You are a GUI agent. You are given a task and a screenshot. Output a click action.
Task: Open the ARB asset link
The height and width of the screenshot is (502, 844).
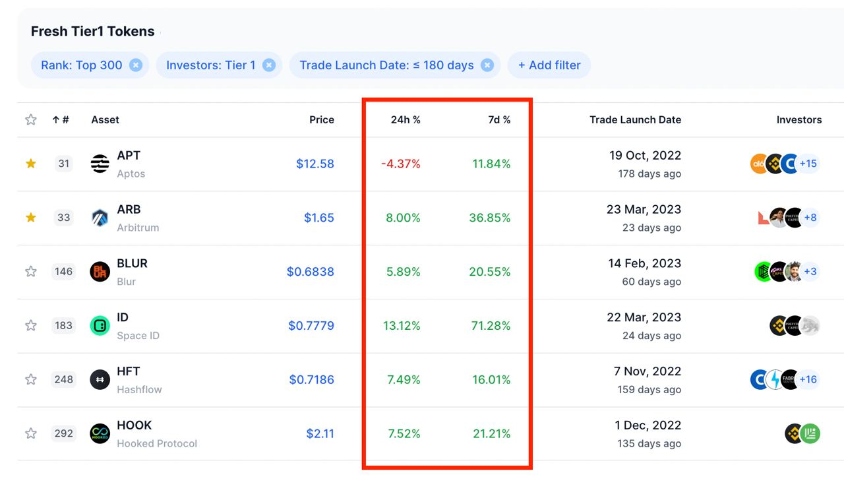[129, 209]
